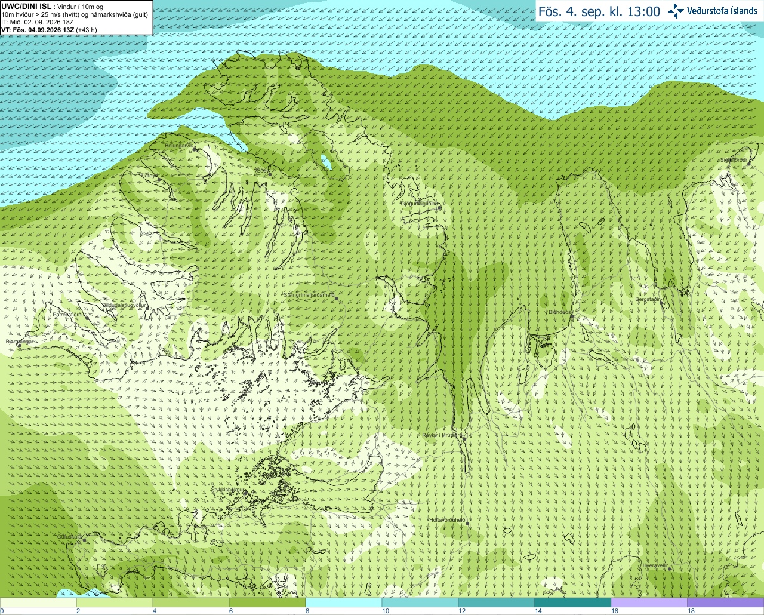The image size is (764, 615).
Task: Click the Fös. 4. sep. kl. 13:00 timestamp
Action: point(599,11)
